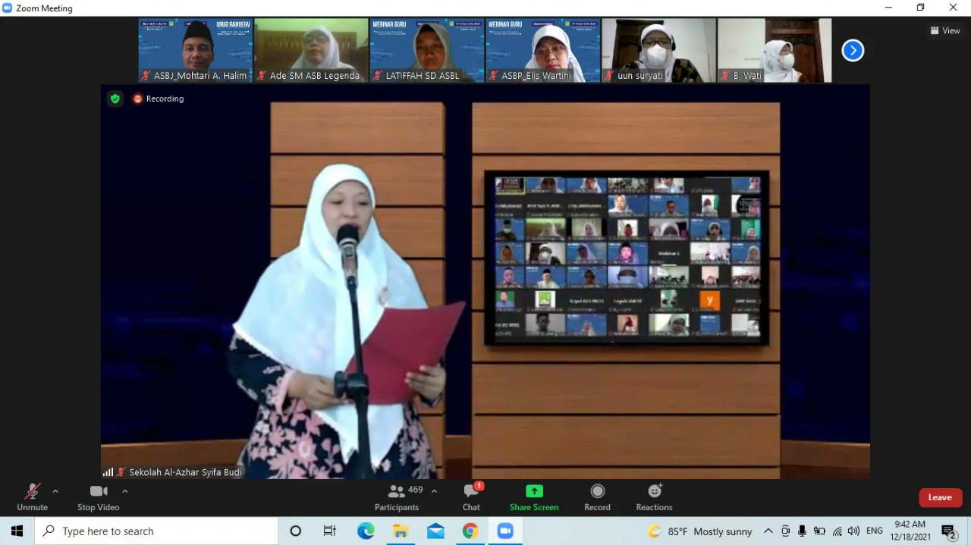Expand video options with the Stop Video chevron
This screenshot has width=971, height=545.
tap(124, 490)
